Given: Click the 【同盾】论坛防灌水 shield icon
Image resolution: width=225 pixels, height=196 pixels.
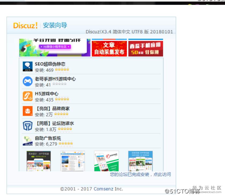Looking at the screenshot, I should [x=28, y=126].
